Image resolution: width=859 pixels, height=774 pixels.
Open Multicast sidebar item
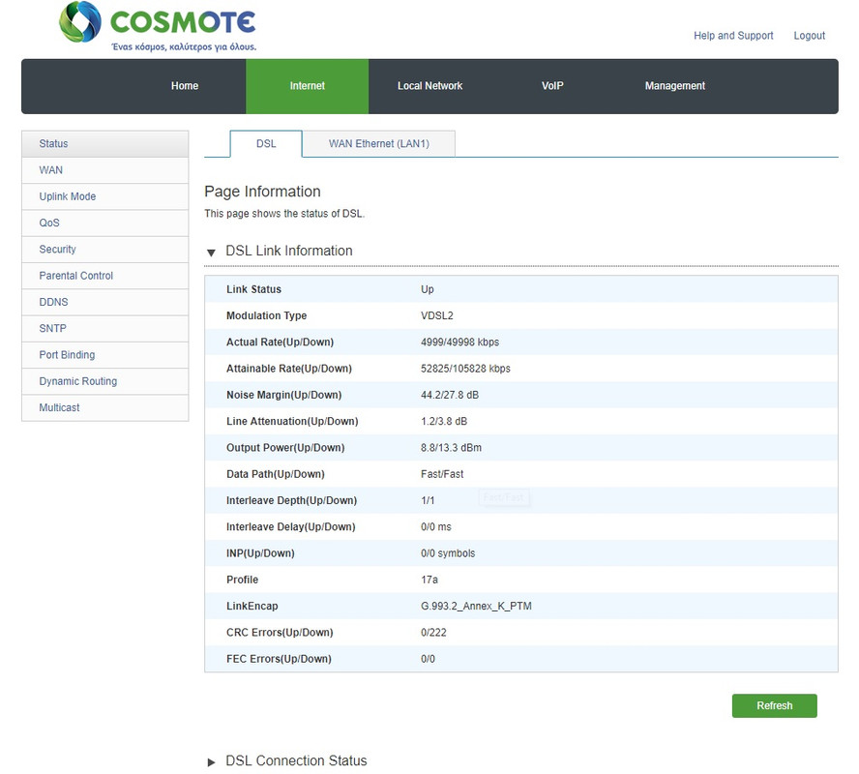pyautogui.click(x=105, y=407)
